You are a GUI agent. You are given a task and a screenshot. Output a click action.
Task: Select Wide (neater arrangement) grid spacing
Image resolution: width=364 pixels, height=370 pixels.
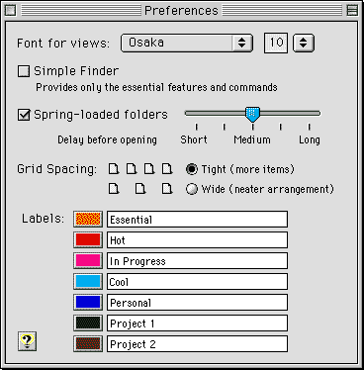(x=192, y=189)
